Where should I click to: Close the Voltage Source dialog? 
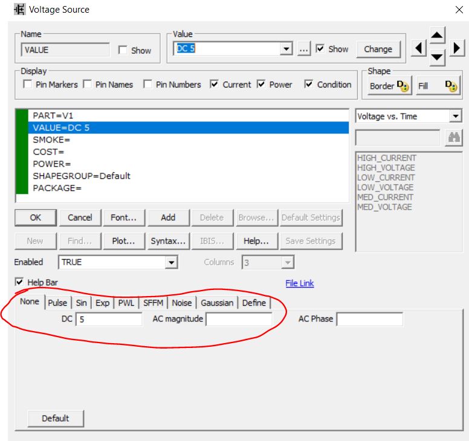point(459,10)
